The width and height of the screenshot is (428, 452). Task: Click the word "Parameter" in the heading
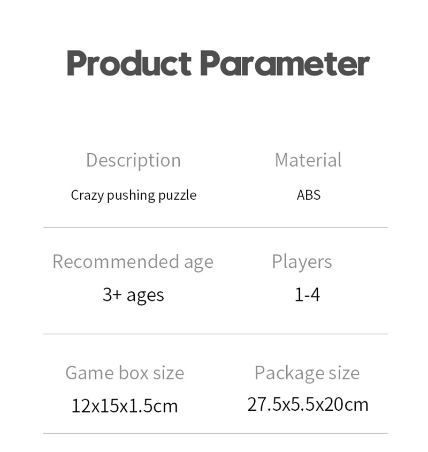pyautogui.click(x=285, y=64)
